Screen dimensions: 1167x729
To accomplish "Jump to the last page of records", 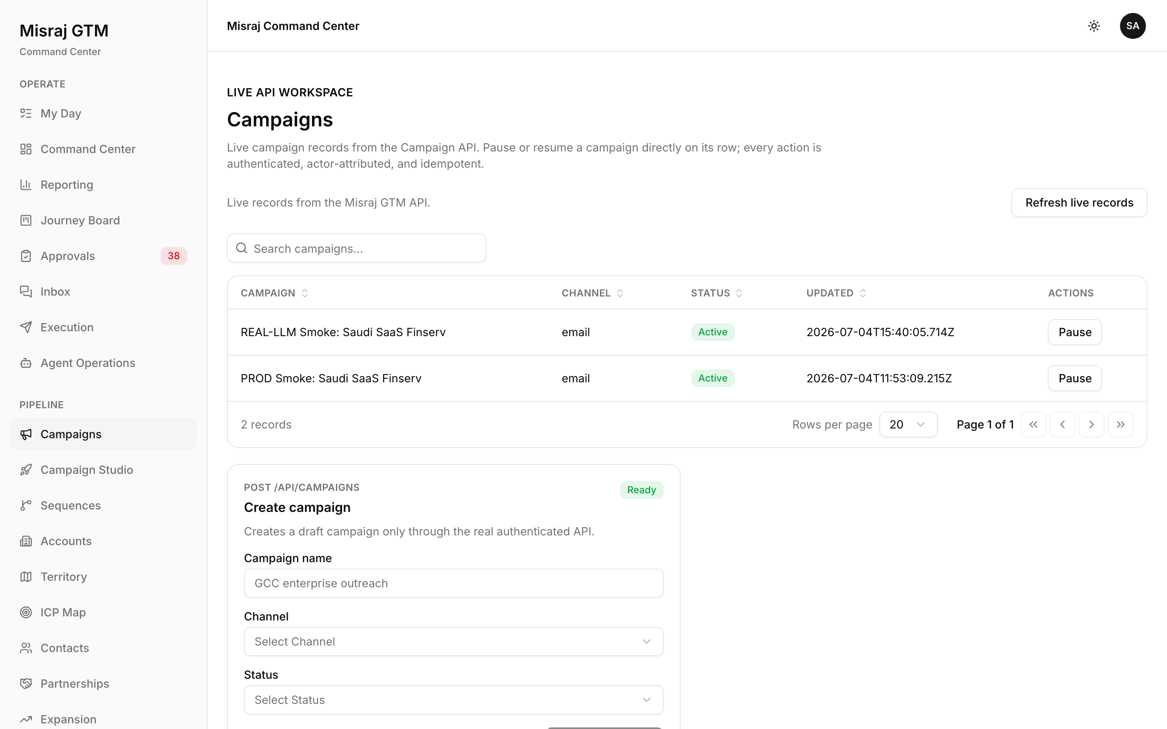I will pos(1121,425).
